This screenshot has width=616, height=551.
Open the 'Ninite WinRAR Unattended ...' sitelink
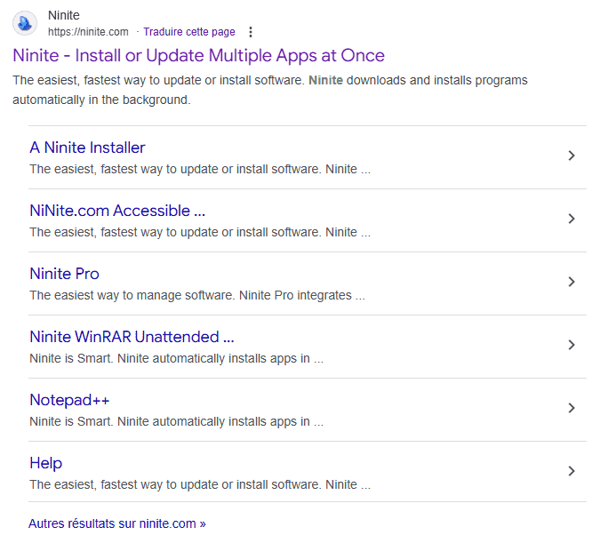pos(132,337)
